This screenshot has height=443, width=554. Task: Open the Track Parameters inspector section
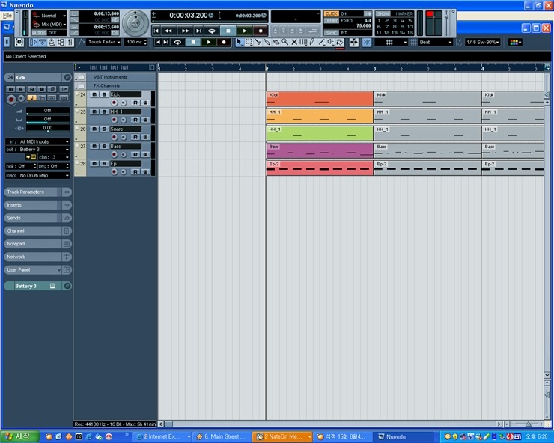(34, 192)
